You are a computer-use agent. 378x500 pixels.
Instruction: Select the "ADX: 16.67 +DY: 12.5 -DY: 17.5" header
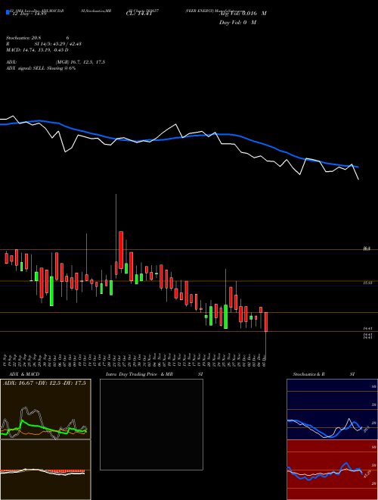[45, 383]
